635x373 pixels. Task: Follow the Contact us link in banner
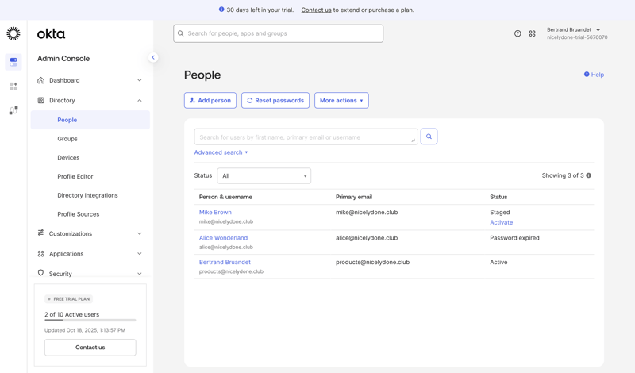(x=316, y=10)
